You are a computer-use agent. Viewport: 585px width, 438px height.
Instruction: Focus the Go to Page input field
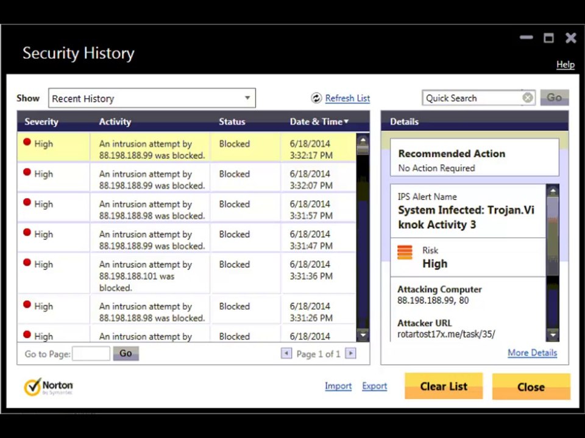click(x=91, y=353)
